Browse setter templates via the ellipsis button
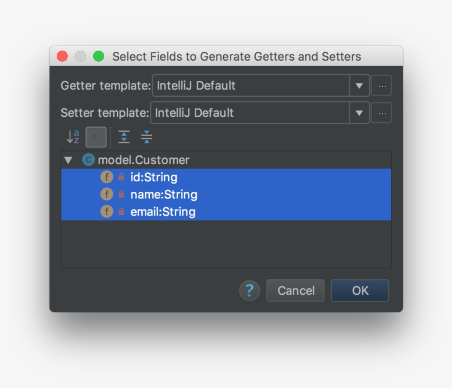This screenshot has width=452, height=388. pos(381,112)
